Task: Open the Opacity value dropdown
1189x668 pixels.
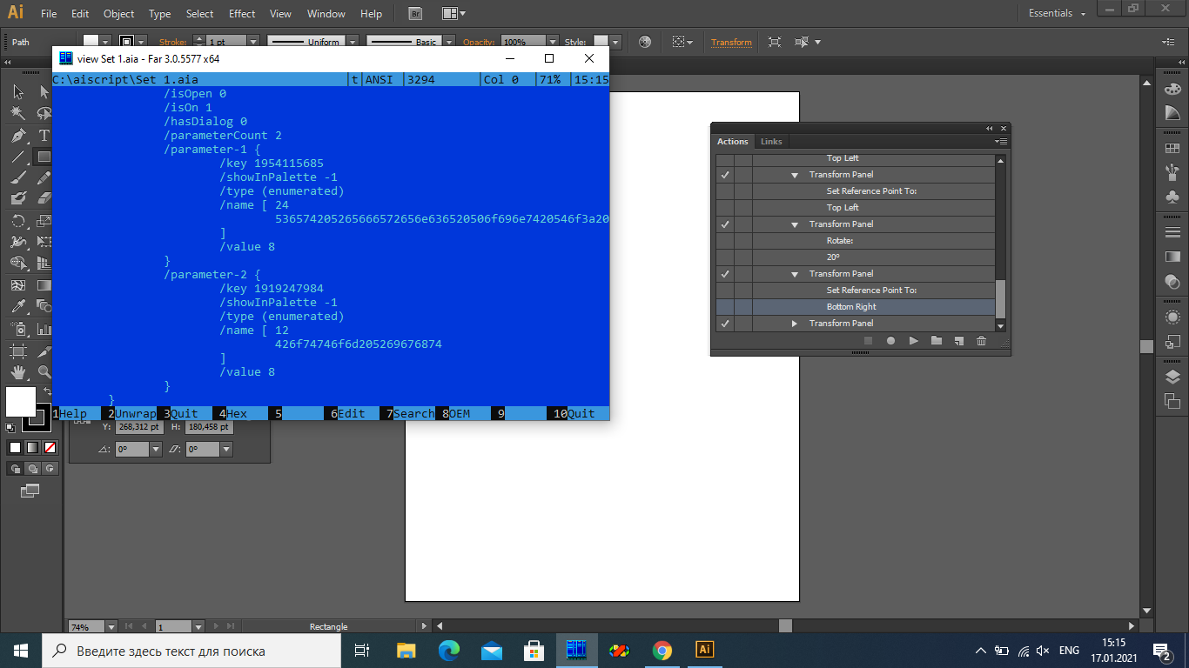Action: 552,42
